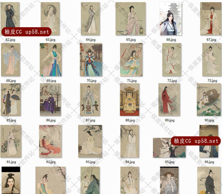Click the file name 69.jpg
The image size is (222, 194).
click(x=51, y=81)
